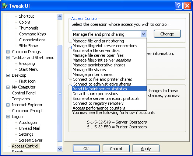Select Shortcut in the tree
Viewport: 193px width, 156px height.
[x=27, y=16]
